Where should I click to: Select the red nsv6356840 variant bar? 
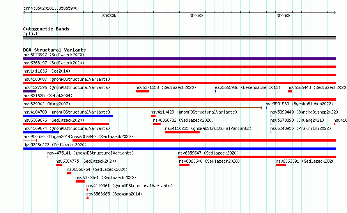(204, 140)
